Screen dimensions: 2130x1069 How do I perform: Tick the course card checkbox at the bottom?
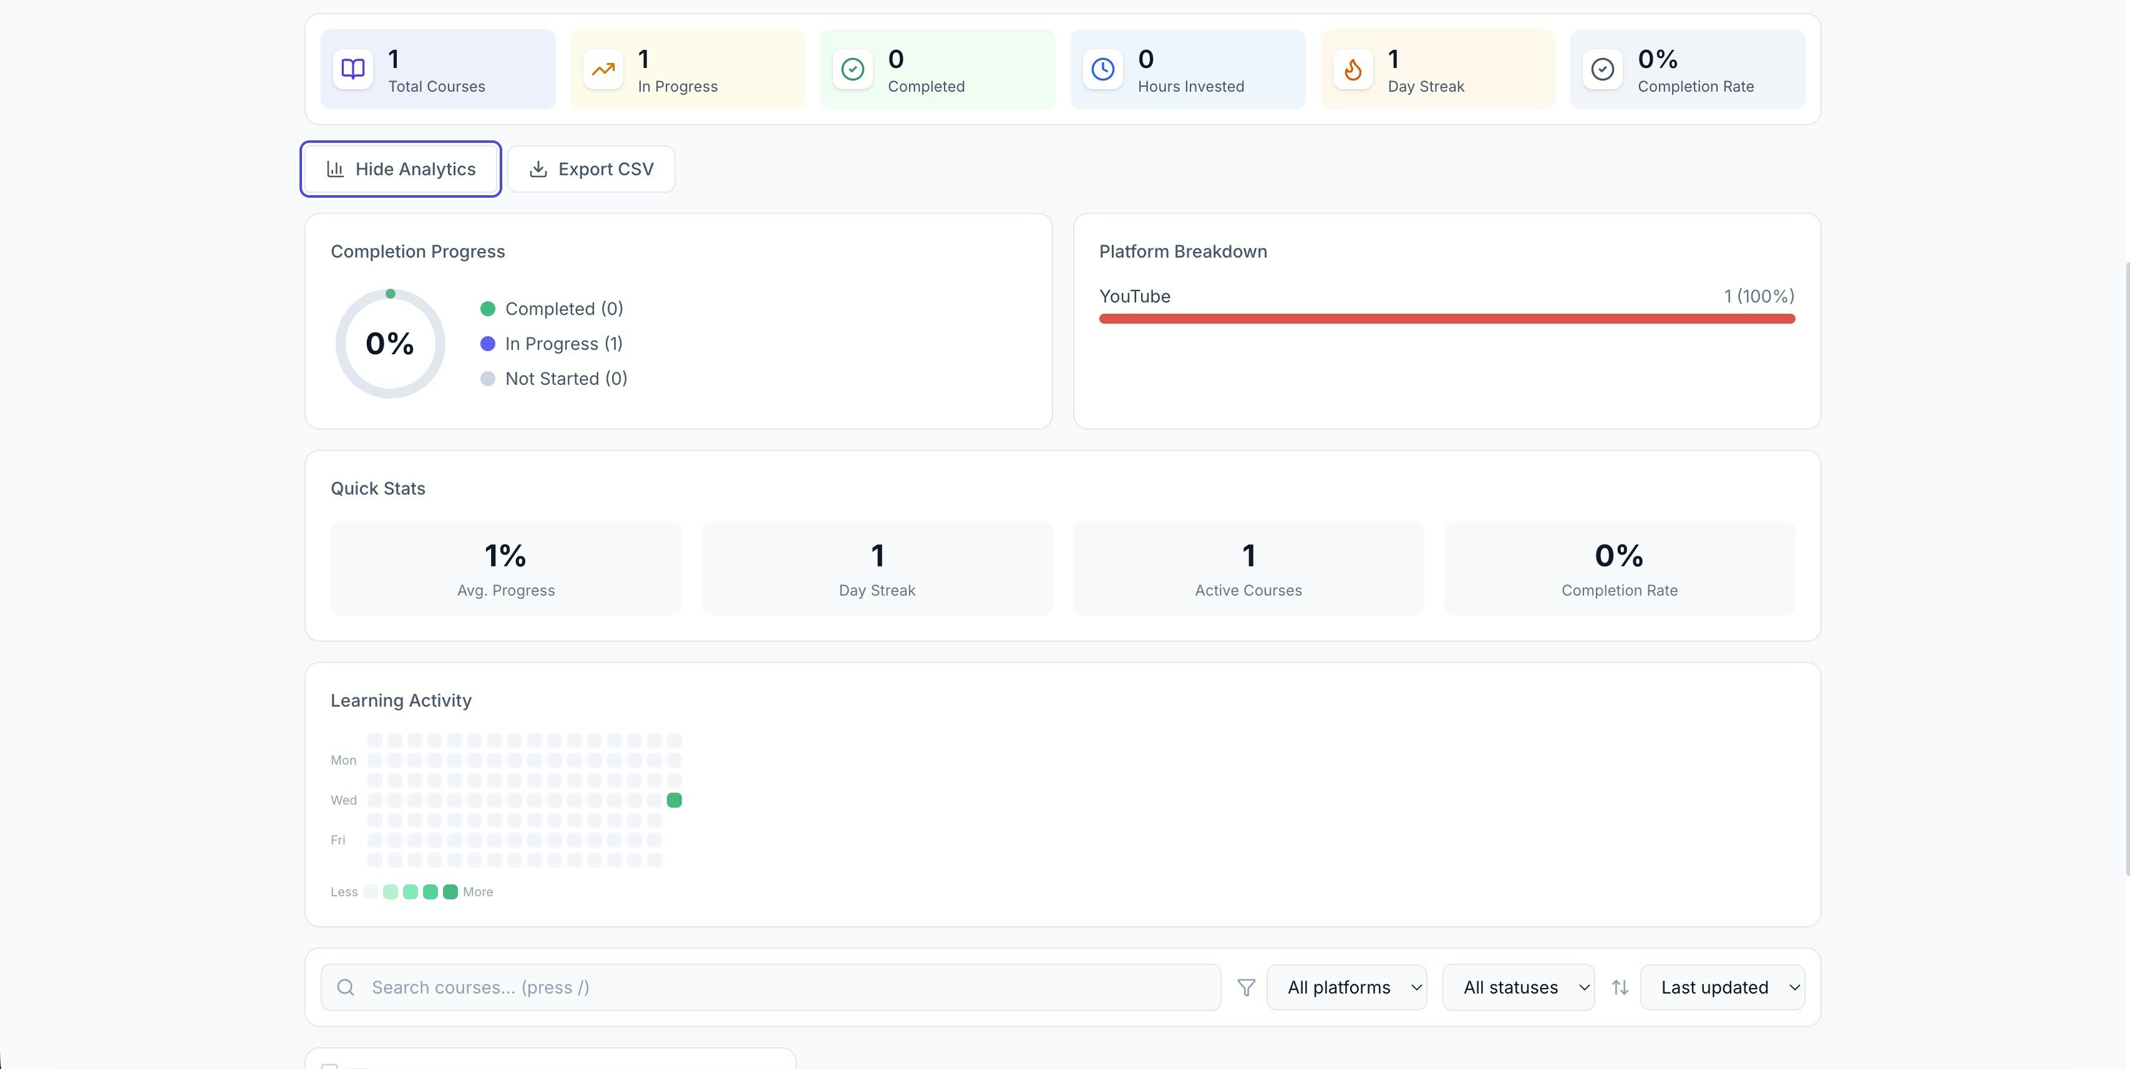tap(329, 1066)
